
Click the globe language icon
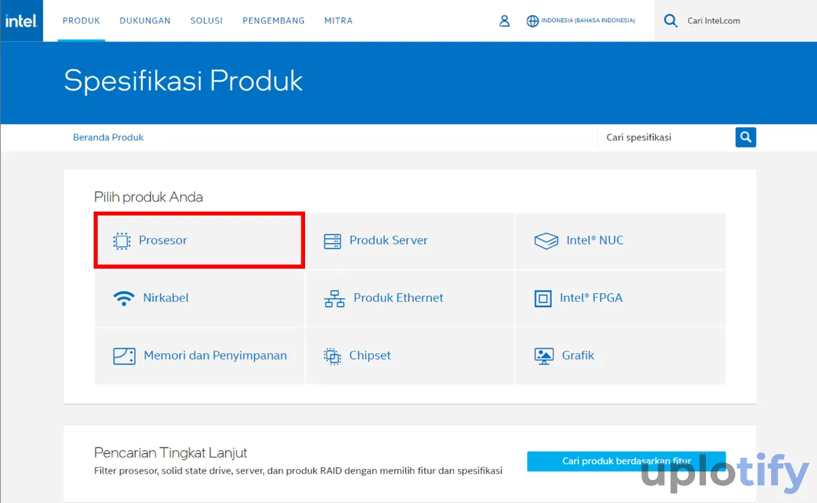pos(532,21)
